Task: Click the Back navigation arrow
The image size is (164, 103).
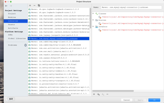Action: [x=6, y=6]
